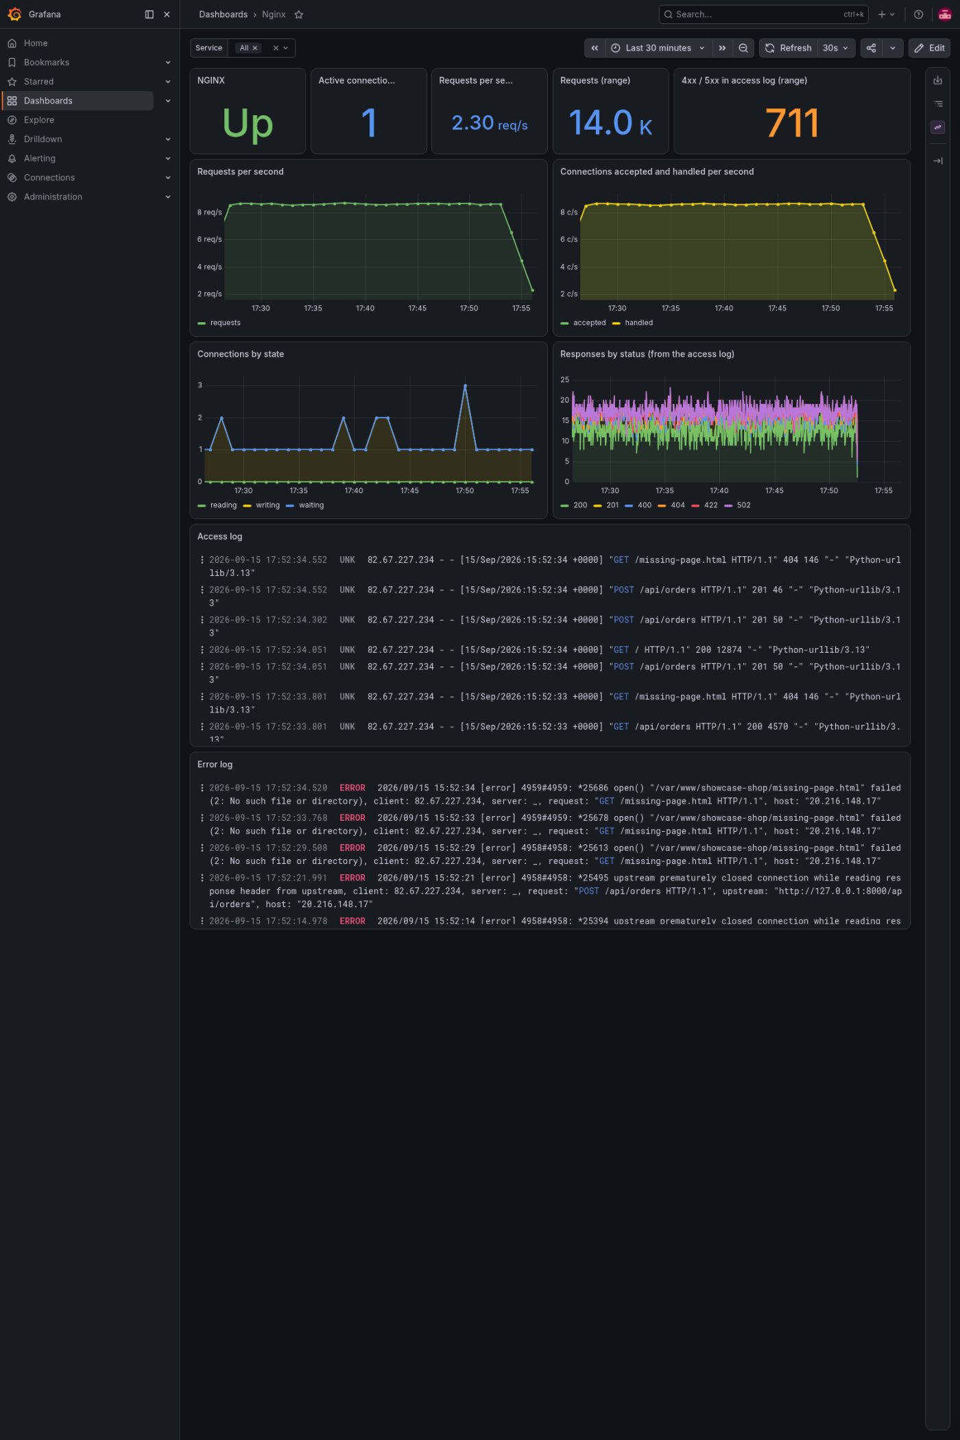Screen dimensions: 960x1440
Task: Expand the Starred section chevron
Action: (x=168, y=82)
